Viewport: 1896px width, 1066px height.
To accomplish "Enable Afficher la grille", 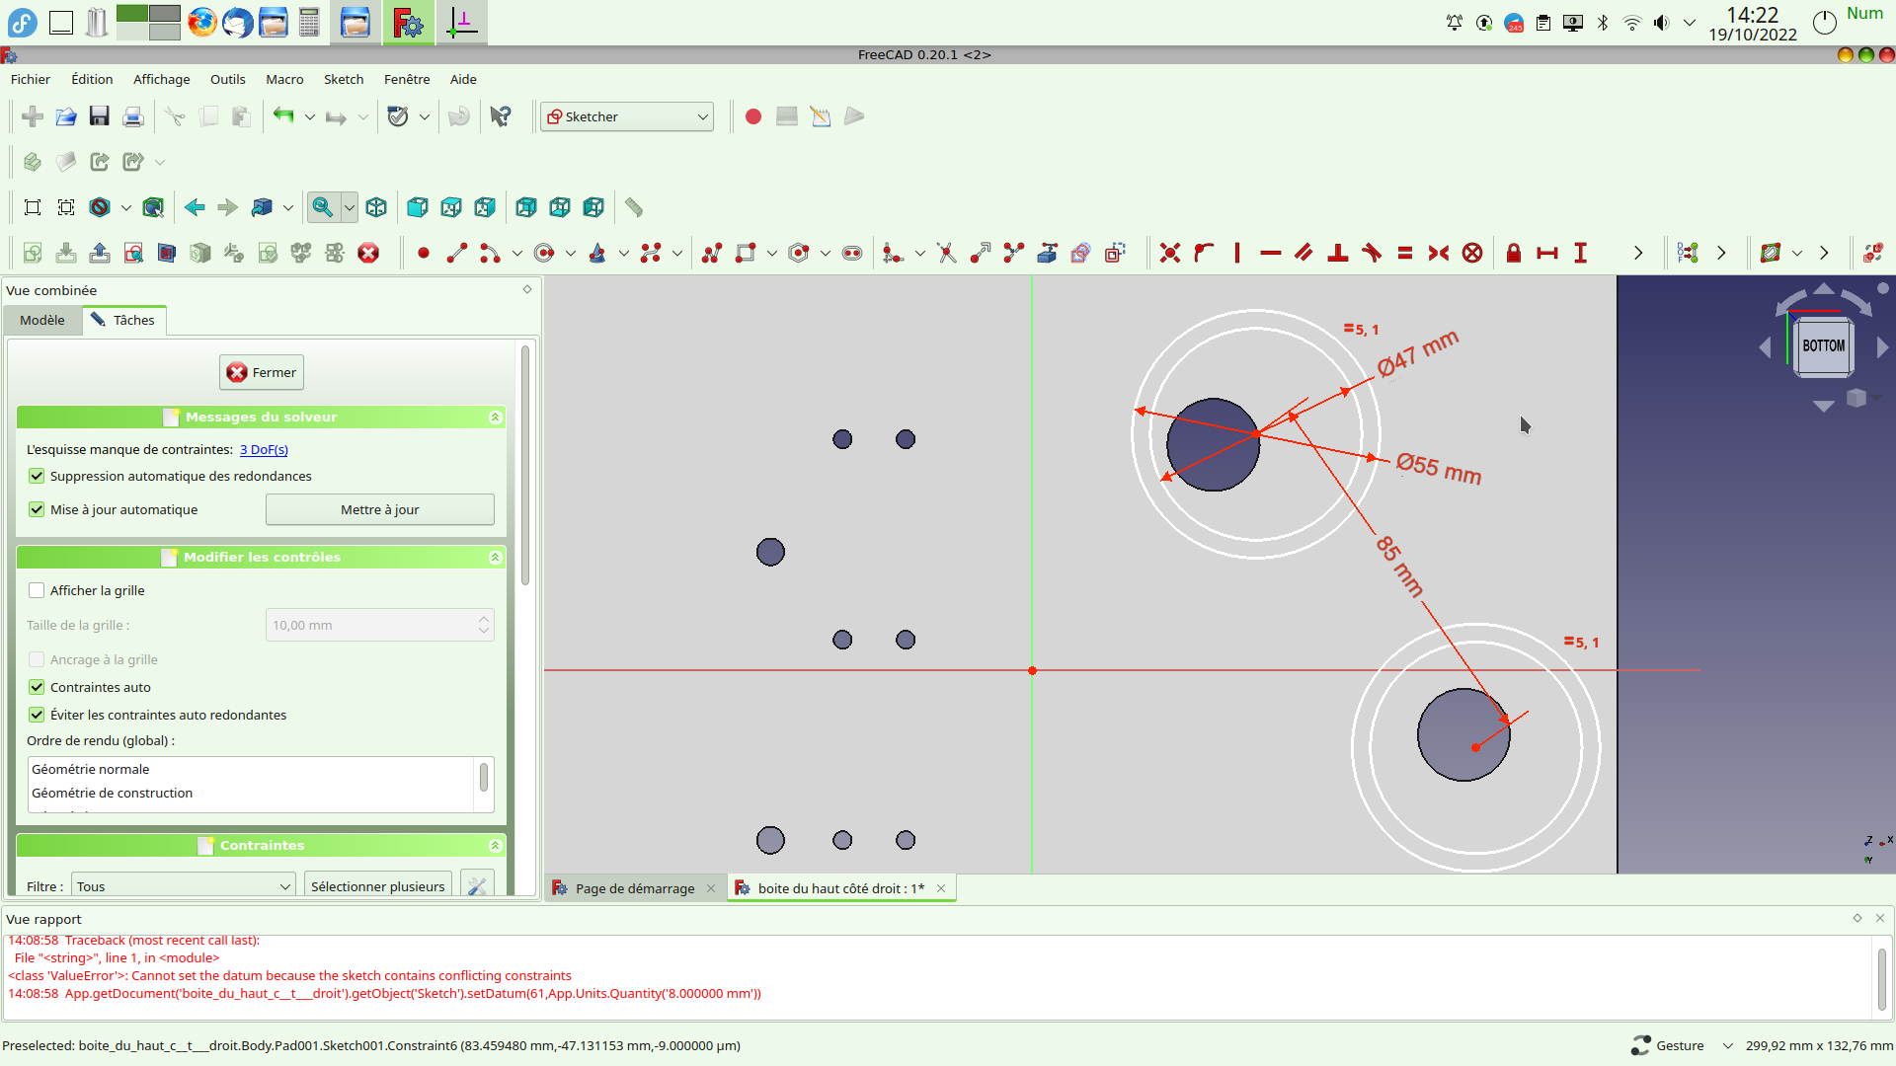I will [37, 590].
